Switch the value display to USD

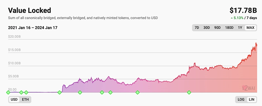pos(14,99)
